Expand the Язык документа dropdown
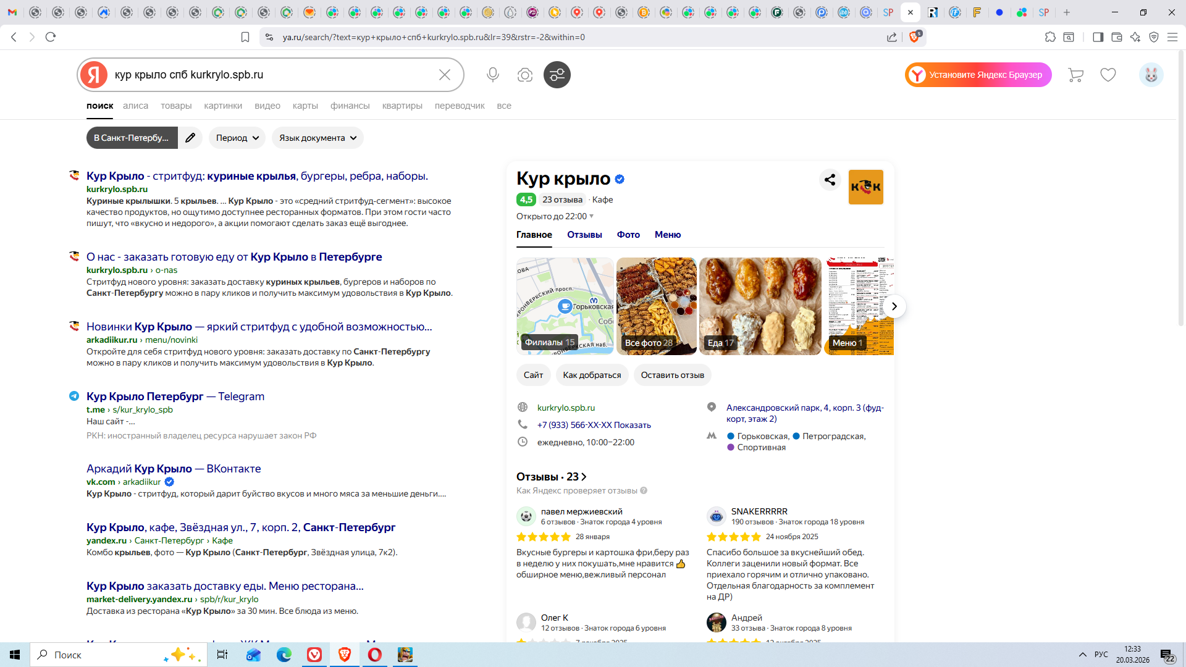 pos(318,138)
